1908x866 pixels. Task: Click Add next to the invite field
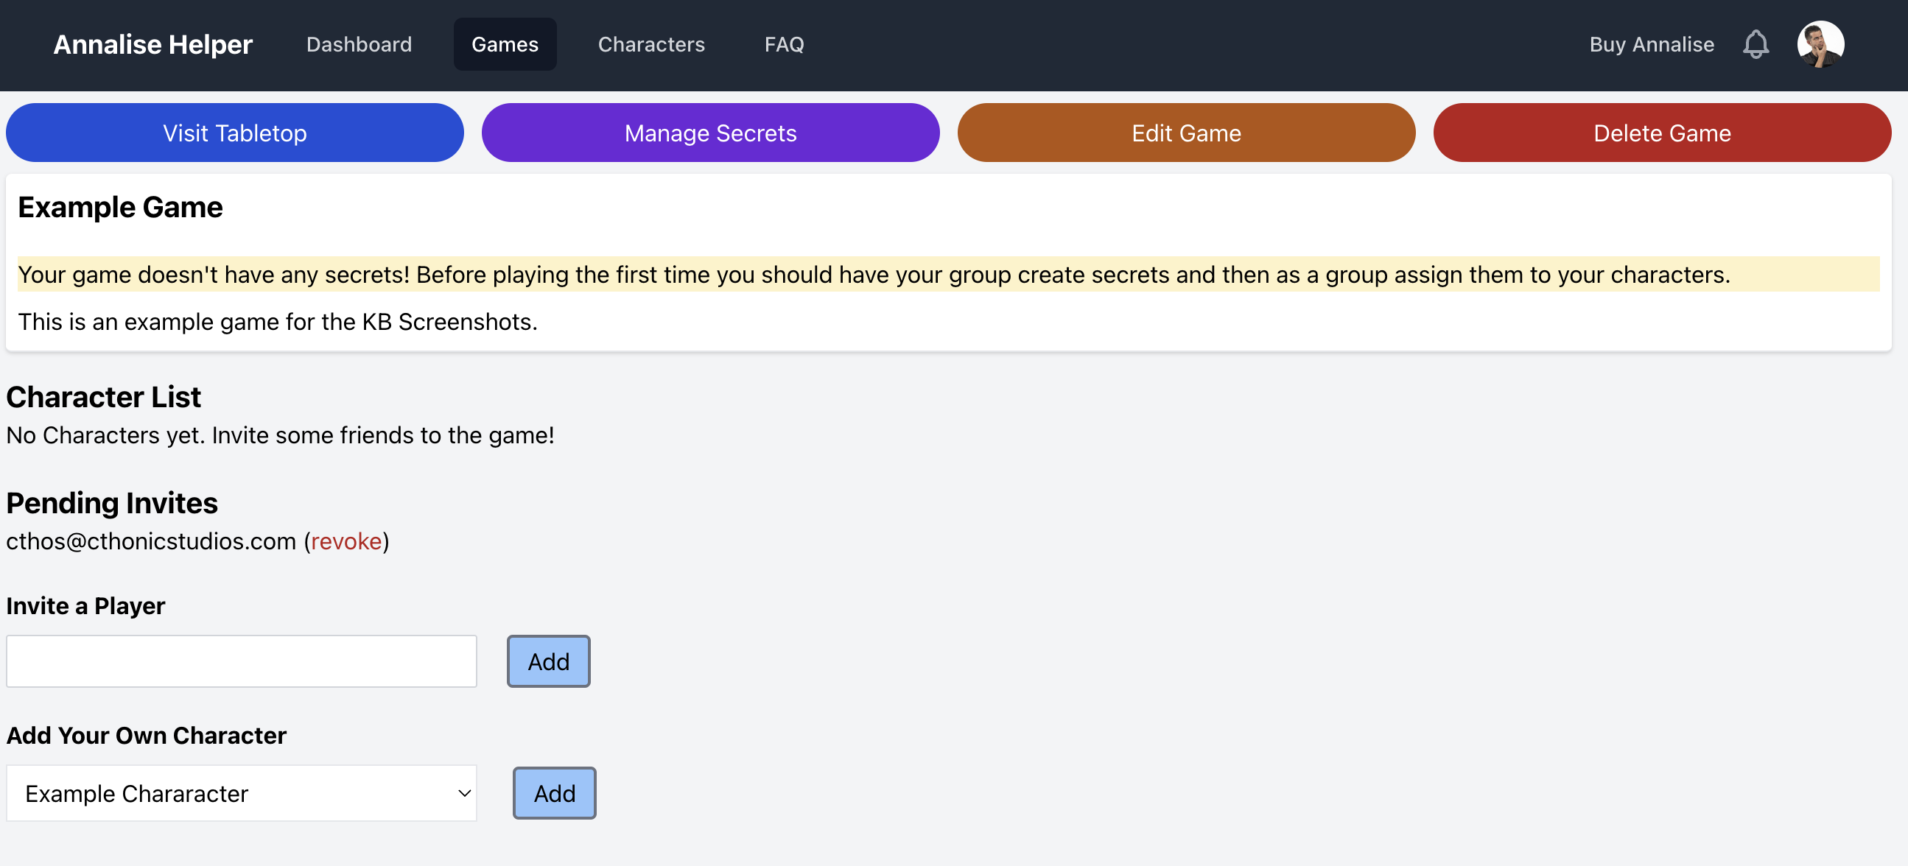coord(548,661)
